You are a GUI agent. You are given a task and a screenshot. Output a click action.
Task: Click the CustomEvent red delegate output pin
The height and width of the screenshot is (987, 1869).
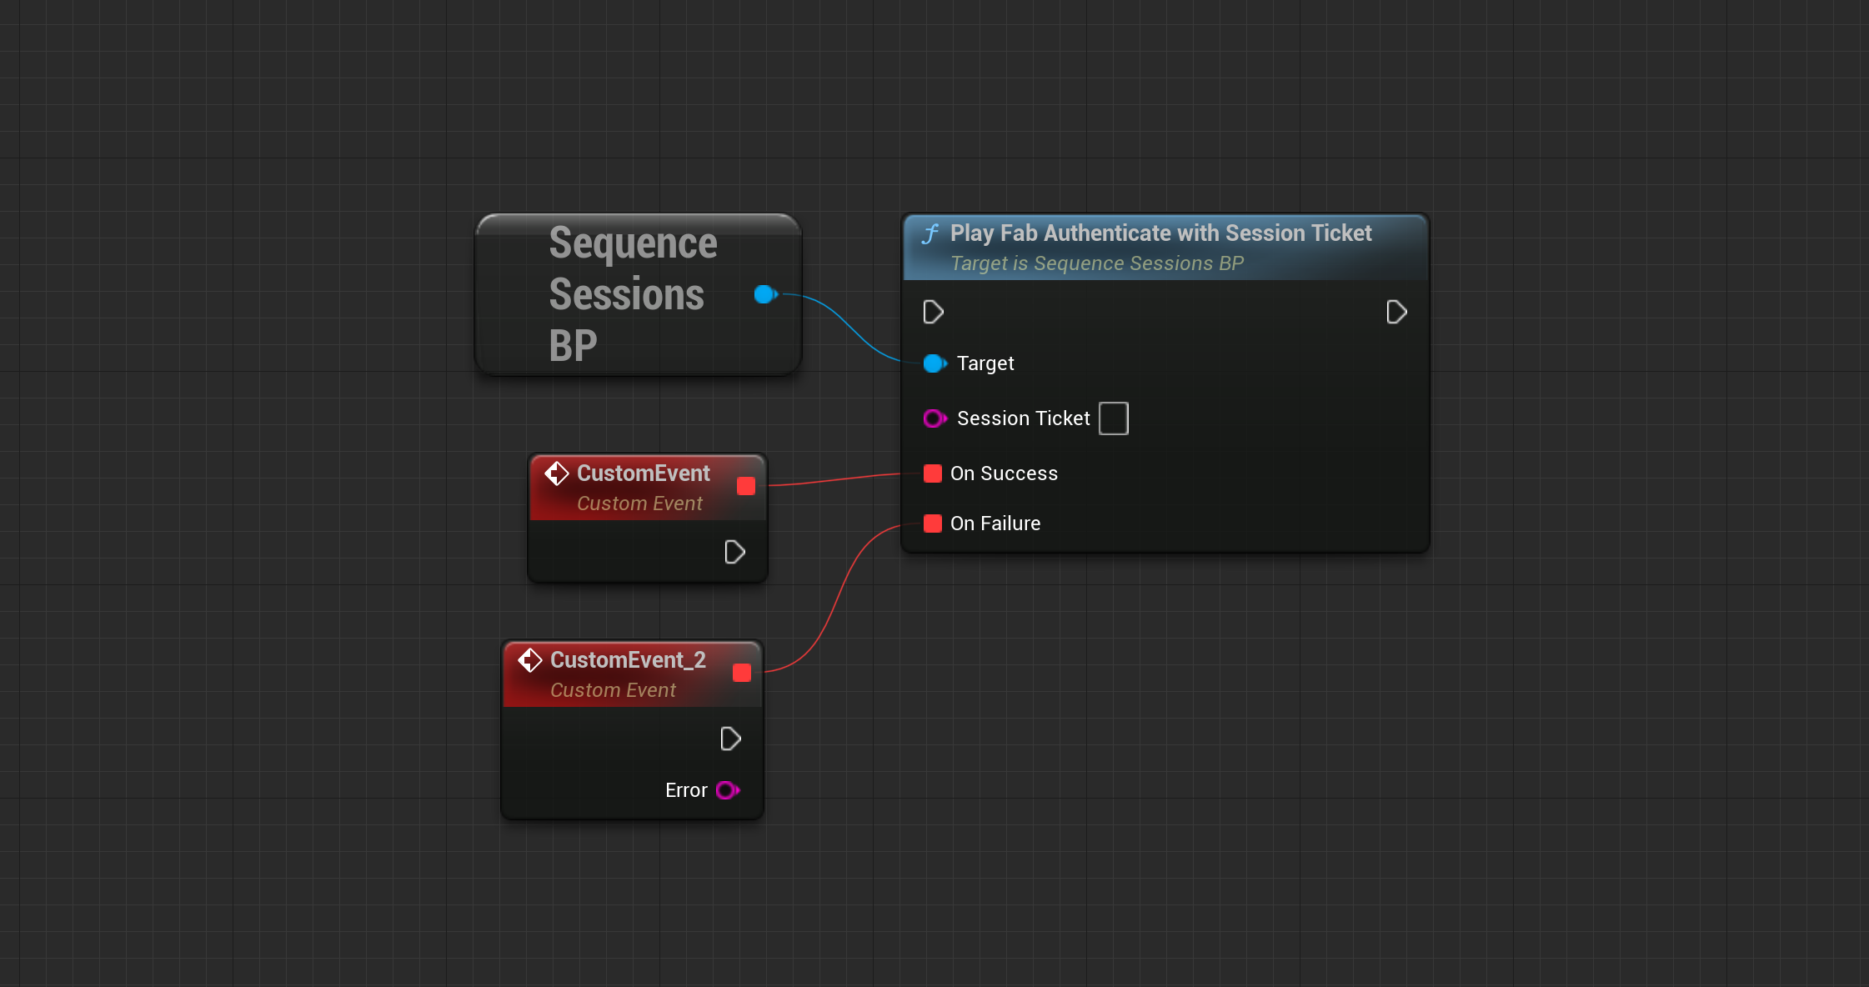[x=746, y=486]
